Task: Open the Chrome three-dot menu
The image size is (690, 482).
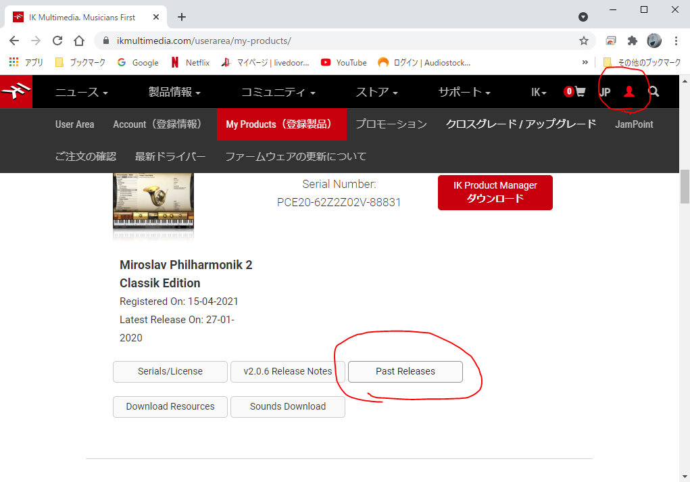Action: (676, 41)
